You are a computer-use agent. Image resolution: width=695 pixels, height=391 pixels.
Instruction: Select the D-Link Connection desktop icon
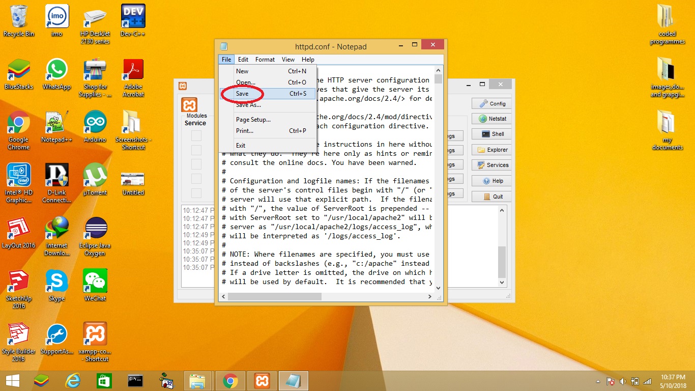tap(56, 183)
